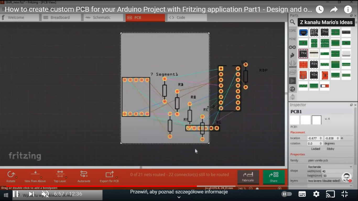Click the green Share button
358x201 pixels.
274,177
